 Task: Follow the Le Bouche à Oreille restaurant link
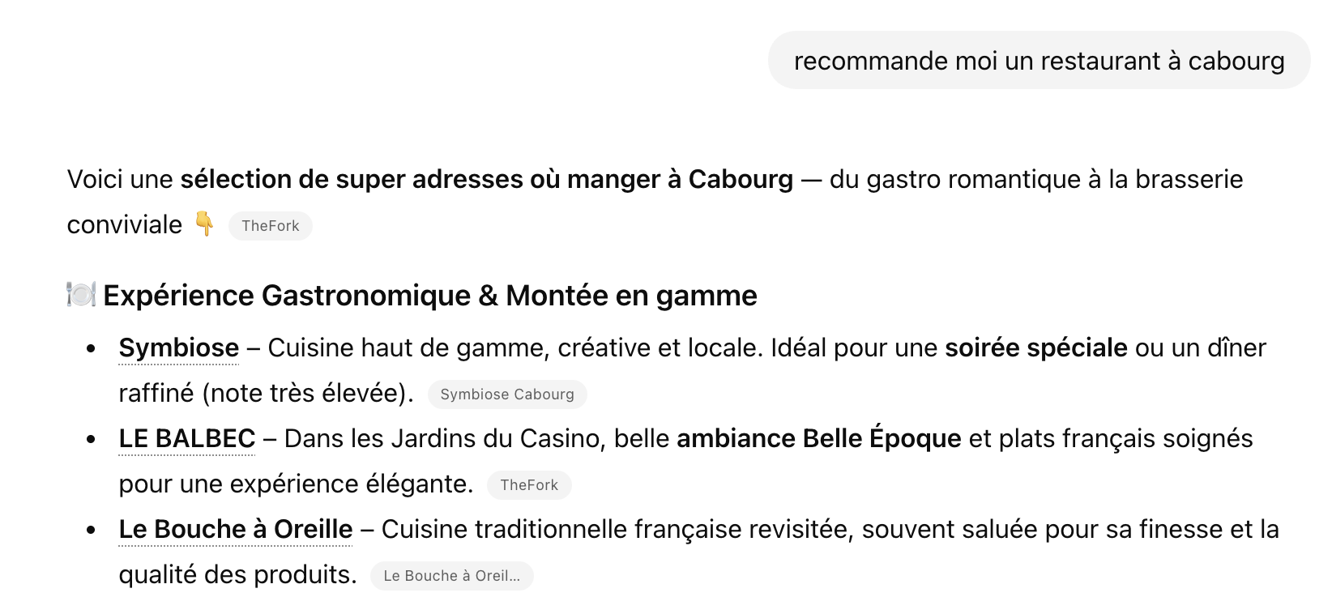(236, 530)
